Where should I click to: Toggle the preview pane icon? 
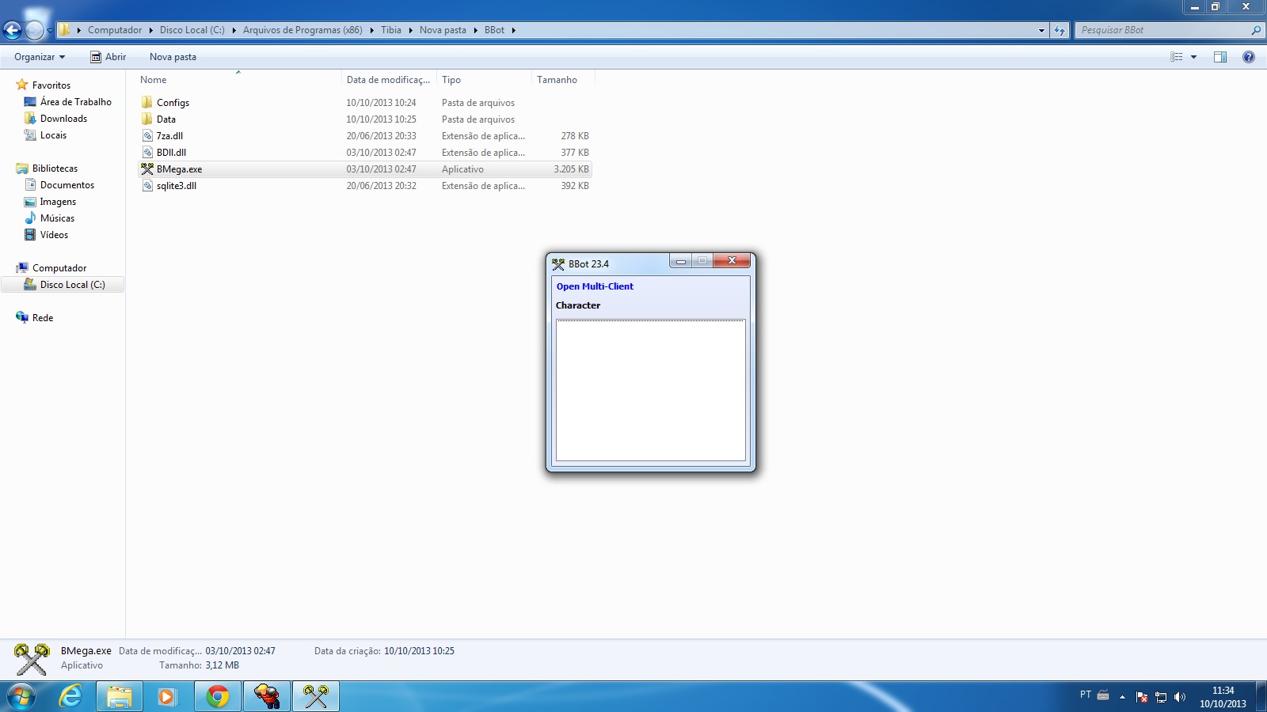[x=1220, y=57]
